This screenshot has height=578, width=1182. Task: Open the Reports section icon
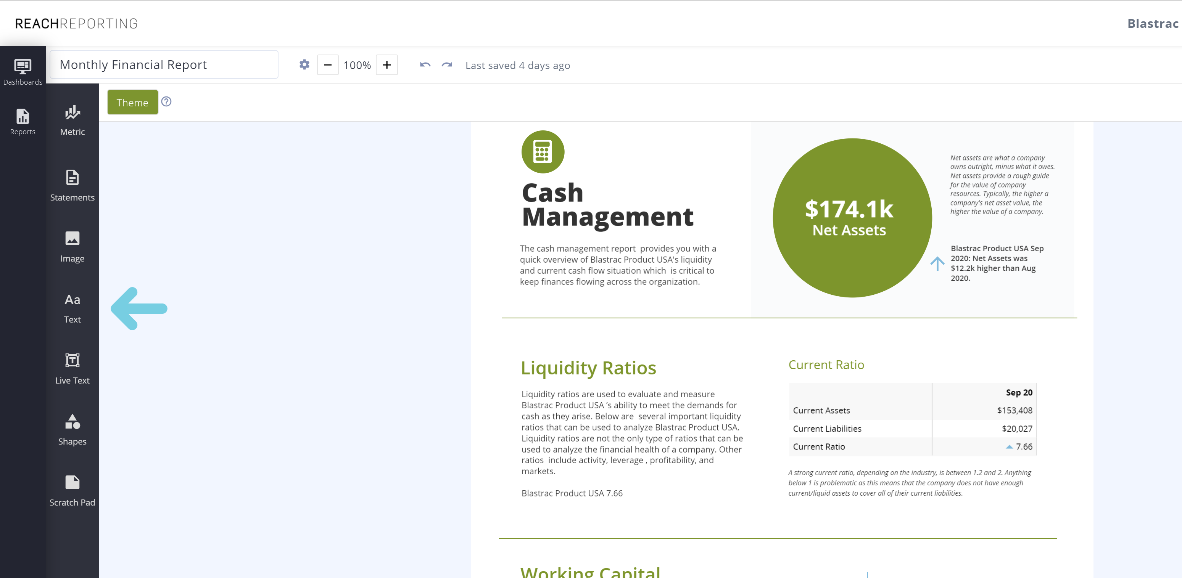pos(23,122)
